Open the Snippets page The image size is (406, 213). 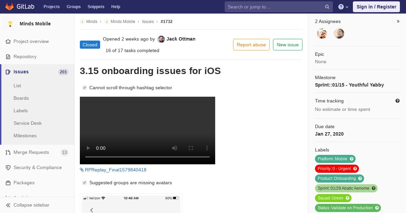coord(96,7)
